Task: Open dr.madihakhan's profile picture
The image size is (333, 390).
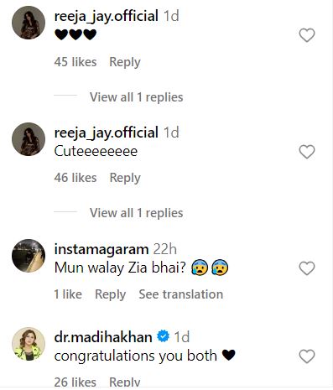Action: pos(29,344)
